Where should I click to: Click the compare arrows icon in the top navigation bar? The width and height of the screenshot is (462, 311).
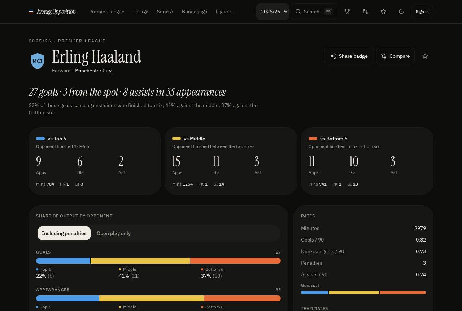tap(365, 12)
